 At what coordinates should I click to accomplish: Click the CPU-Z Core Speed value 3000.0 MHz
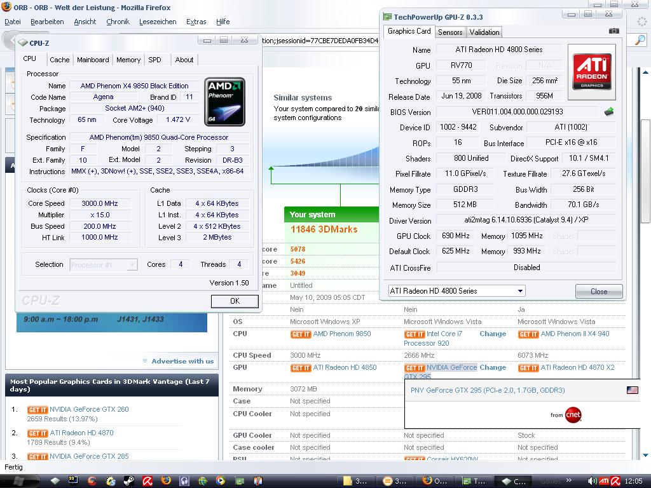100,203
